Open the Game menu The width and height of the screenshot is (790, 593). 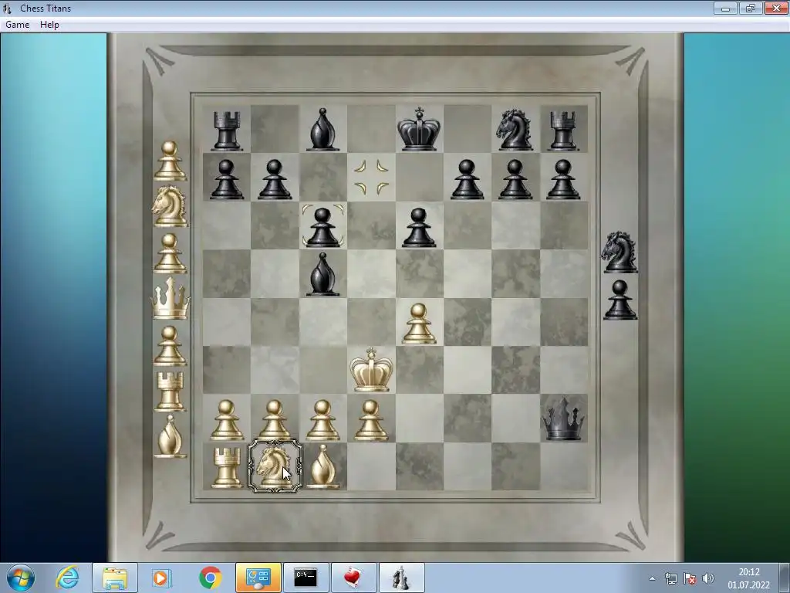point(17,25)
